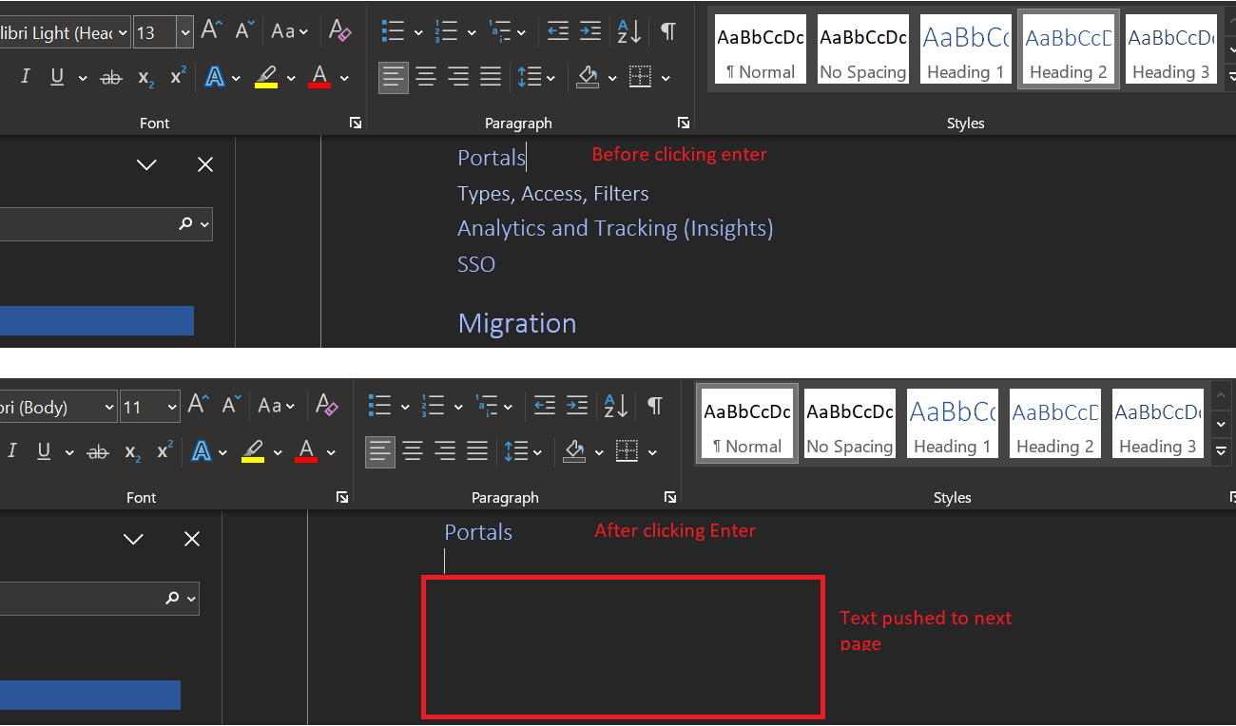This screenshot has height=726, width=1236.
Task: Apply the Heading 1 style
Action: pyautogui.click(x=965, y=48)
